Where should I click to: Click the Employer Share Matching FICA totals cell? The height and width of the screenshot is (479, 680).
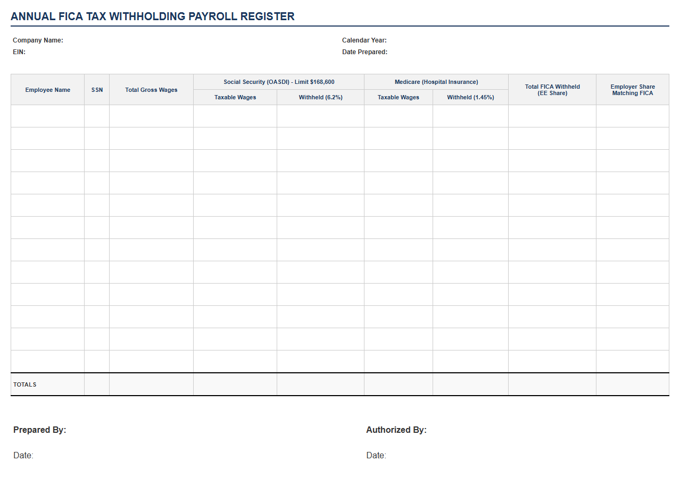[633, 384]
